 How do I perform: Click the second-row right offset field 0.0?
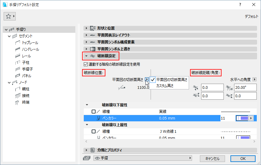(245, 96)
